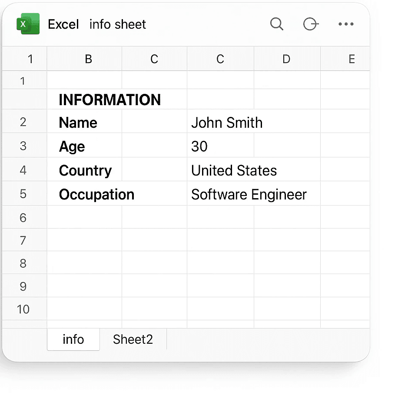Select the INFORMATION header cell
Viewport: 408px width, 405px height.
pyautogui.click(x=109, y=100)
